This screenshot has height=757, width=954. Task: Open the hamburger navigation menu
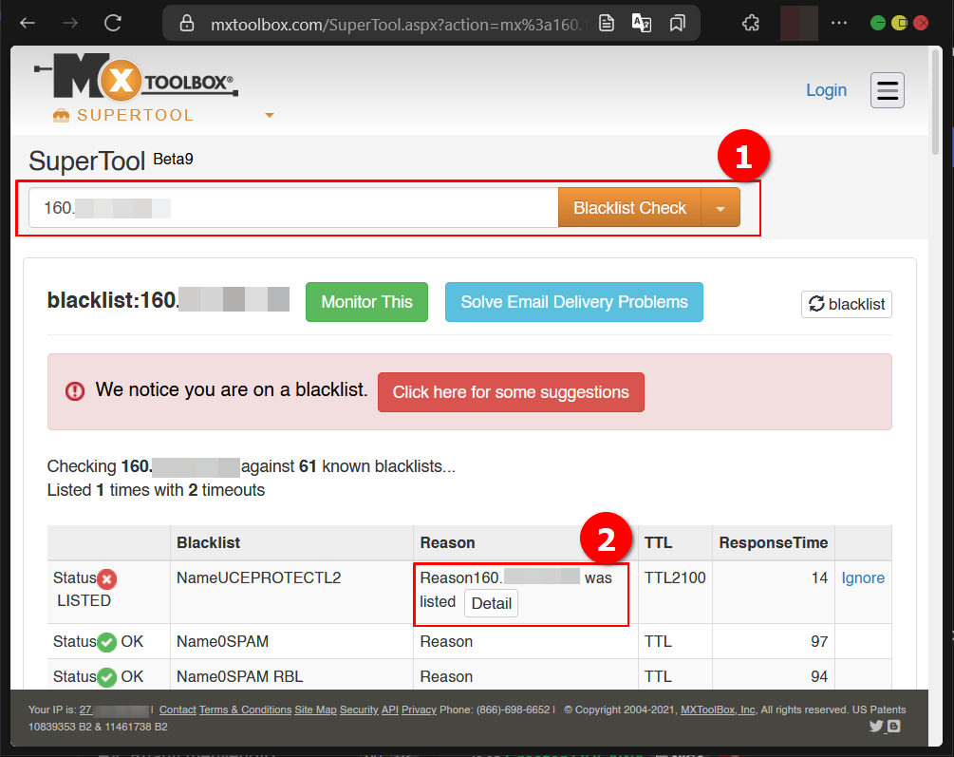[x=887, y=90]
